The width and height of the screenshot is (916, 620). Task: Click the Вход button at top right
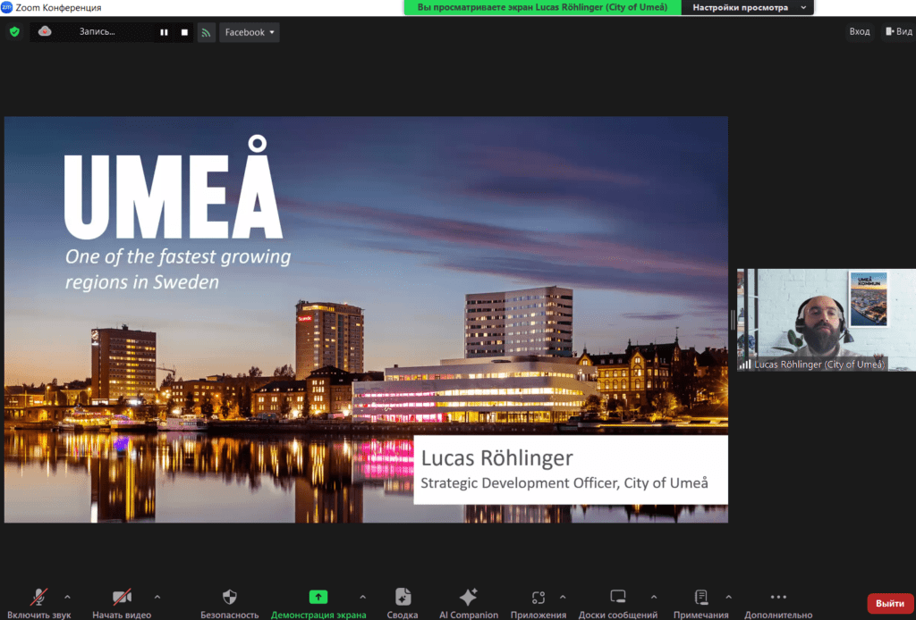(x=859, y=32)
